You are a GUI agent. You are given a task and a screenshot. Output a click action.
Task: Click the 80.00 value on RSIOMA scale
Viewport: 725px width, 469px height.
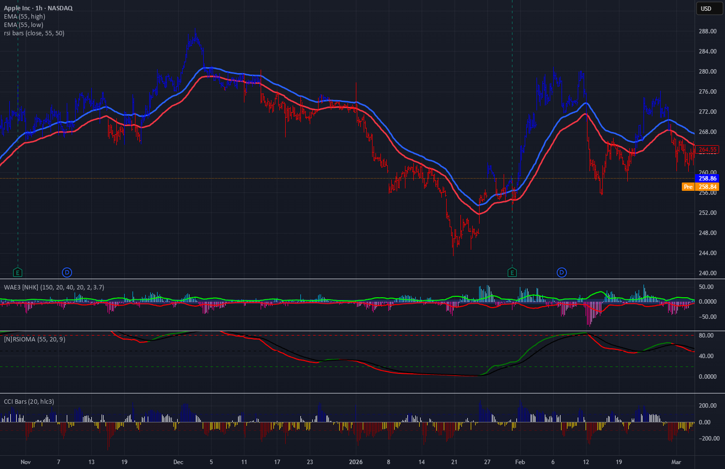pyautogui.click(x=706, y=336)
